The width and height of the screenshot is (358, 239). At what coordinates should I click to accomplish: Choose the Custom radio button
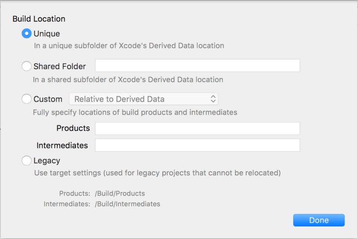[27, 99]
